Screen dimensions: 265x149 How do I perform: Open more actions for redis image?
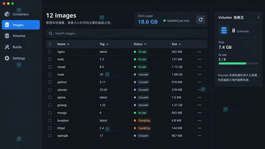tap(200, 59)
